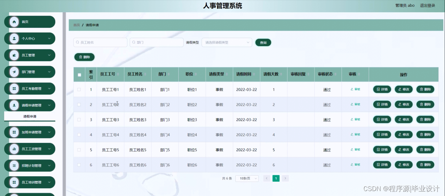
Task: Click the 审核 edit icon for 员工工号4
Action: click(x=352, y=135)
